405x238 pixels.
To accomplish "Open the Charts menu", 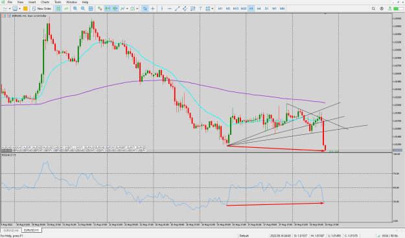I will click(45, 2).
